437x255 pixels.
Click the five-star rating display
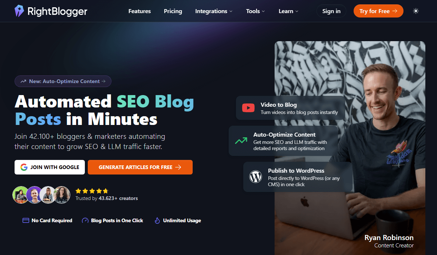tap(92, 191)
